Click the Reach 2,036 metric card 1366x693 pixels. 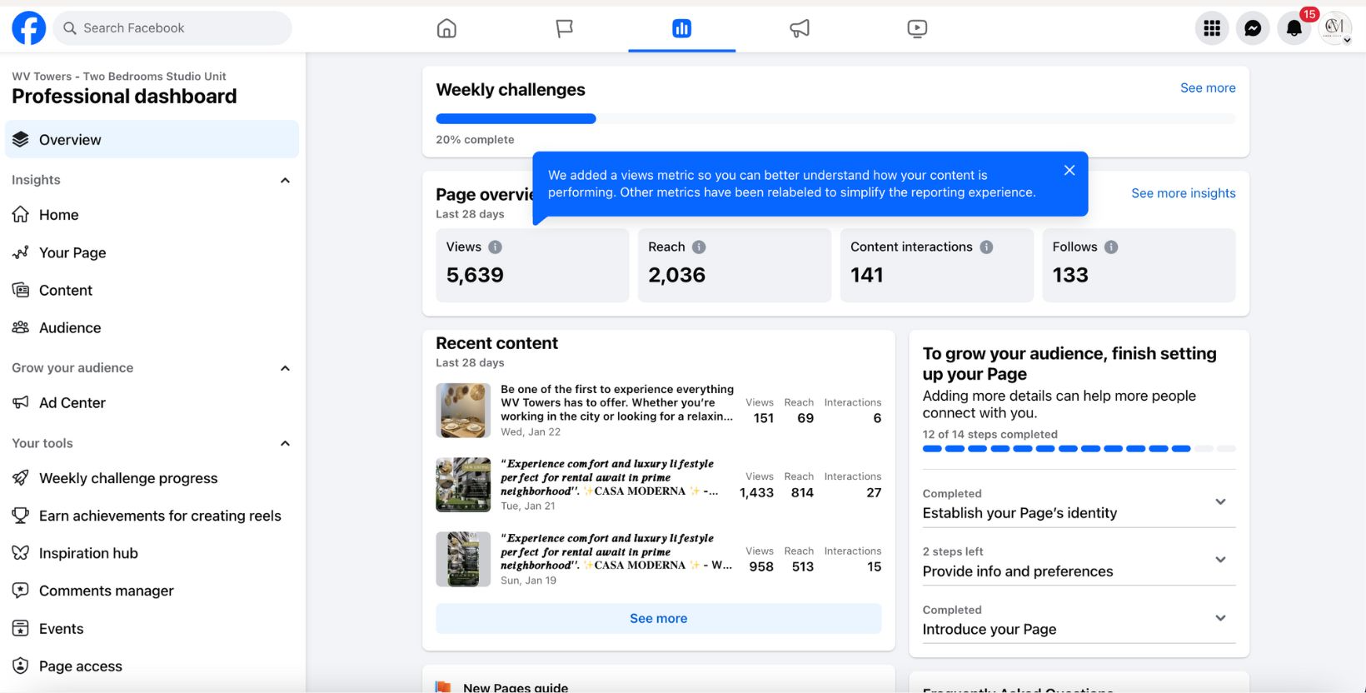tap(735, 265)
